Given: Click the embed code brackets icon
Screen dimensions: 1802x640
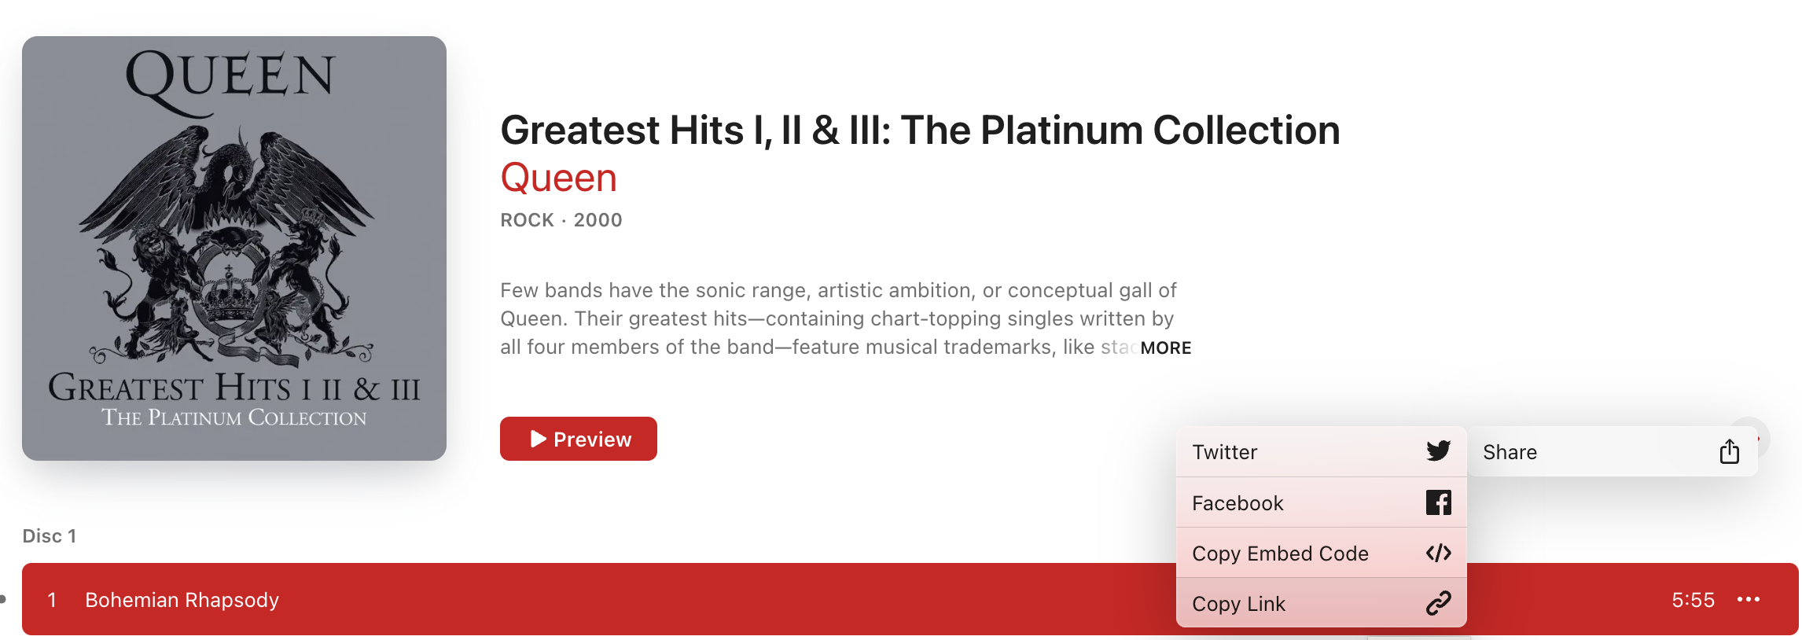Looking at the screenshot, I should point(1438,553).
